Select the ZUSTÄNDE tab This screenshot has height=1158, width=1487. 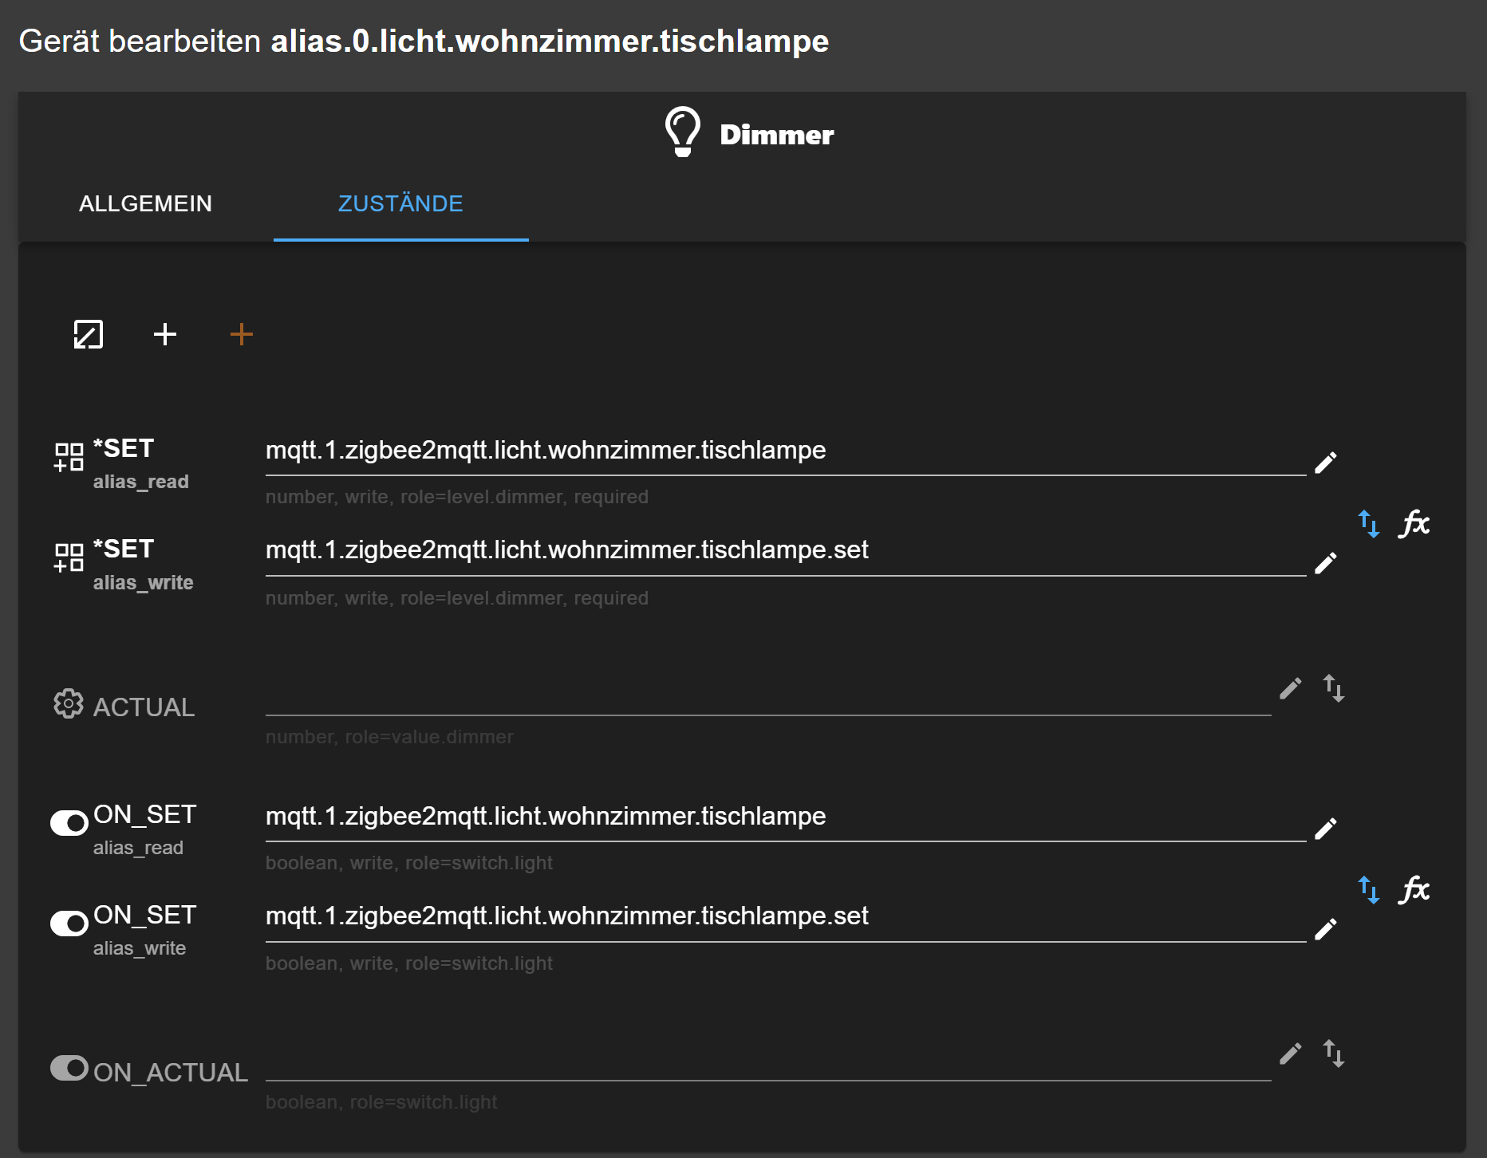pyautogui.click(x=400, y=204)
